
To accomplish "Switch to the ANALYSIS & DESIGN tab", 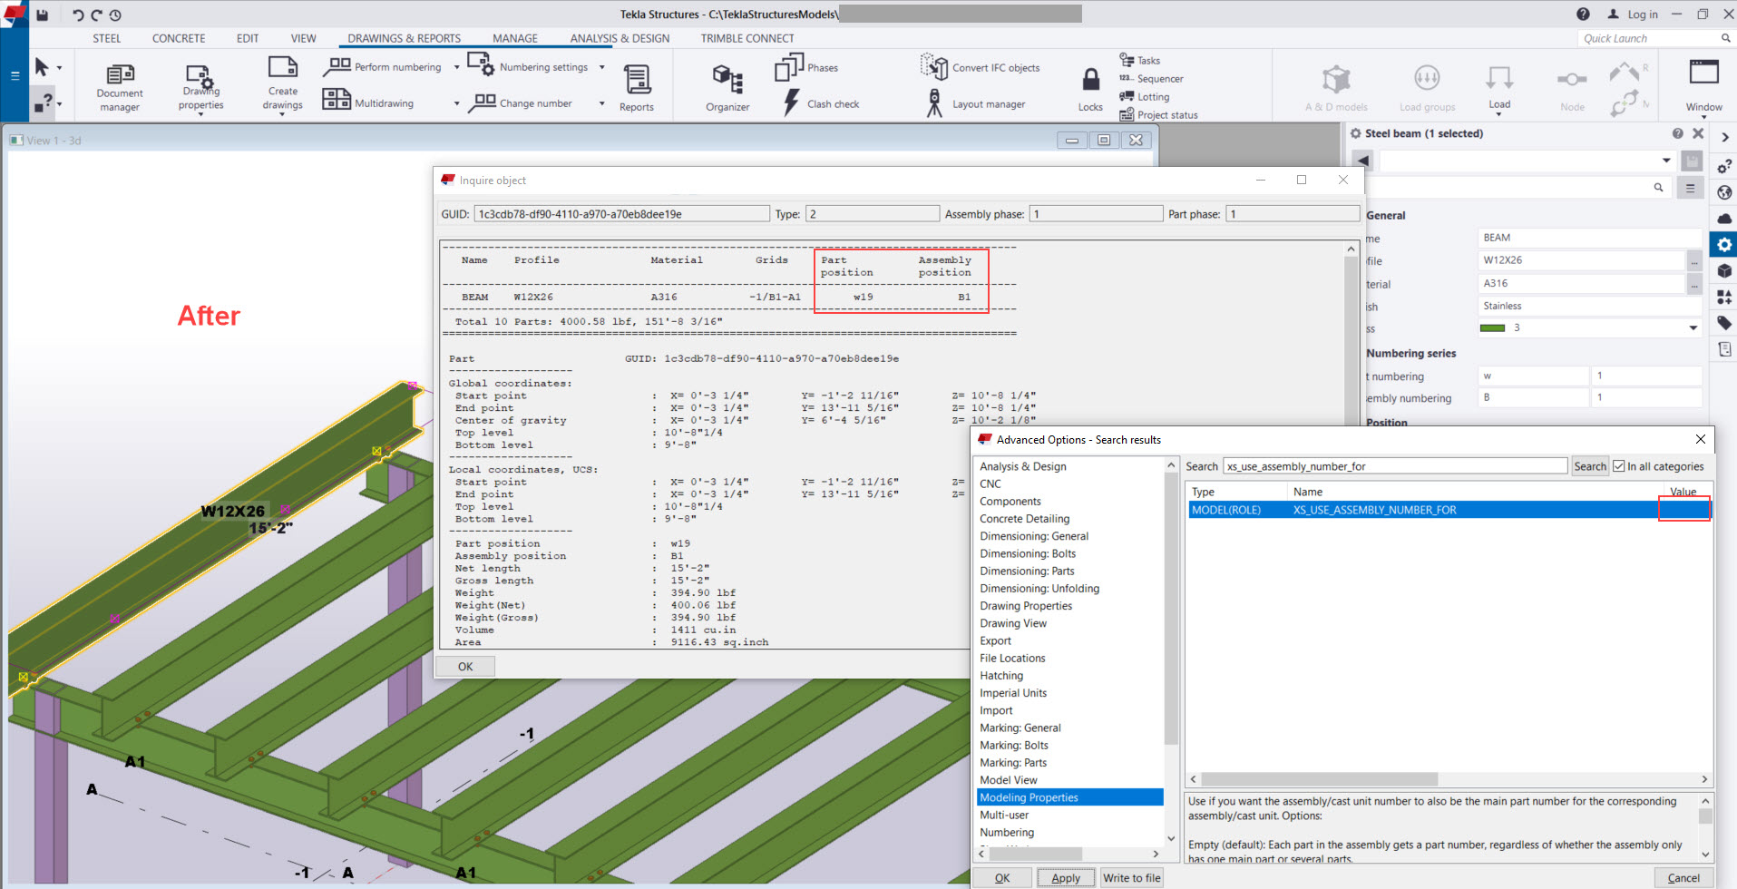I will (x=619, y=38).
